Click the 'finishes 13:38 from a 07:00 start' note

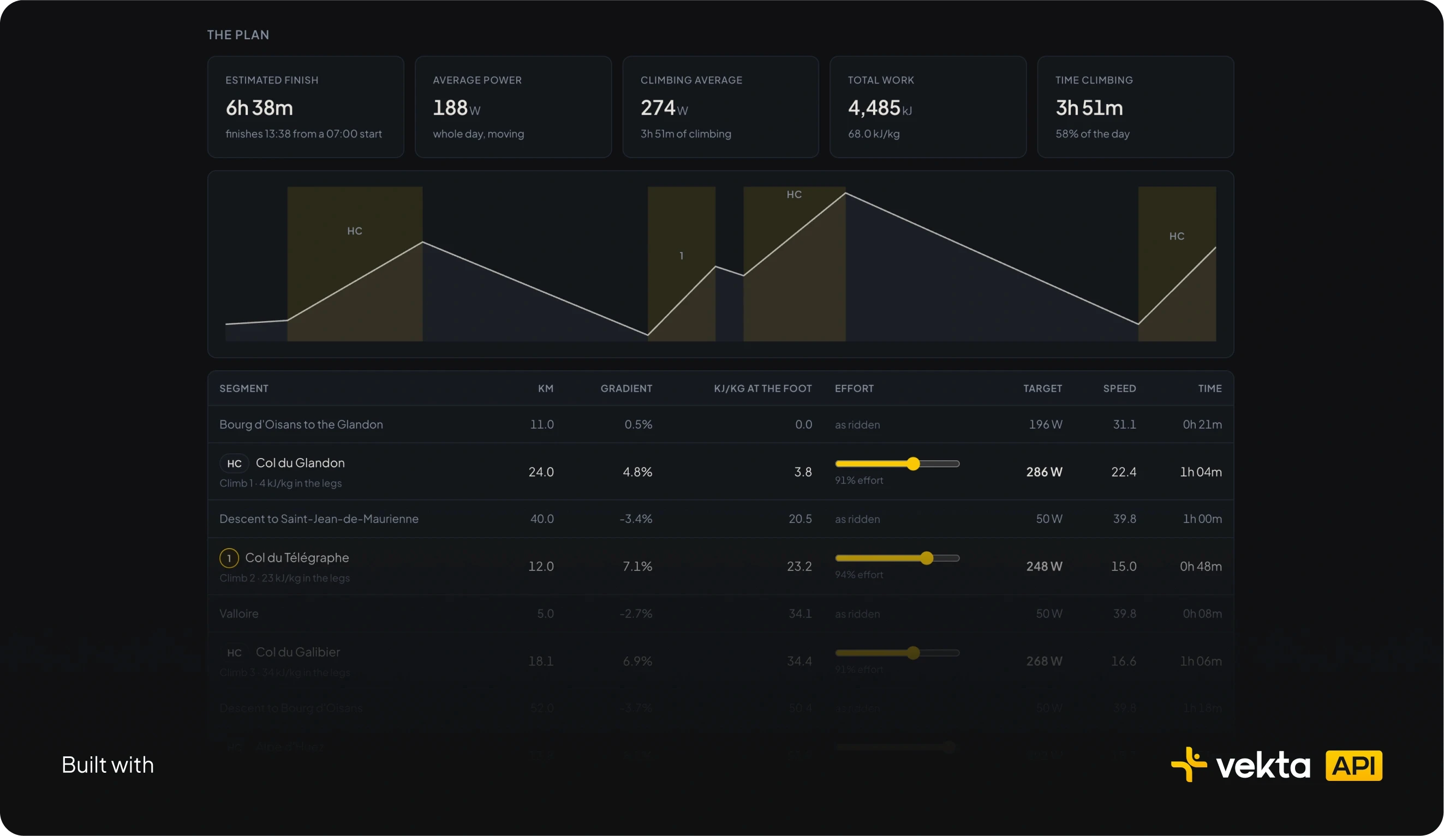click(303, 134)
